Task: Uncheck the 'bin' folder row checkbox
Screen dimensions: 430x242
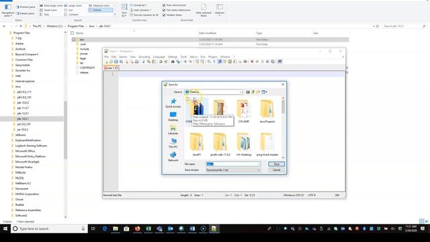Action: pyautogui.click(x=73, y=40)
